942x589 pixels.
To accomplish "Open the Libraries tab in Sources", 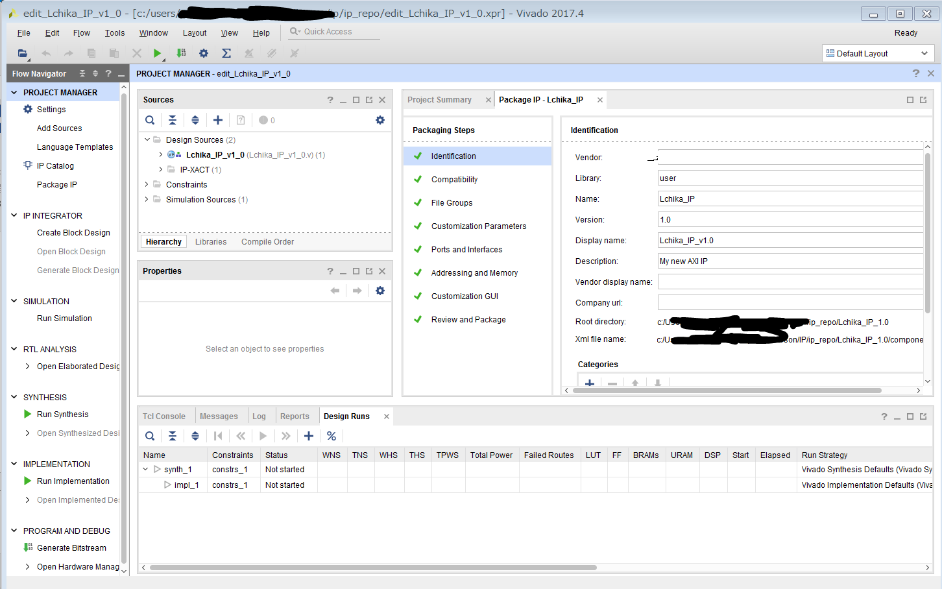I will (211, 242).
